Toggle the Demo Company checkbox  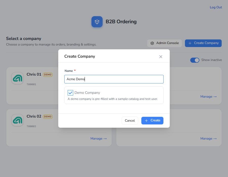pyautogui.click(x=70, y=93)
